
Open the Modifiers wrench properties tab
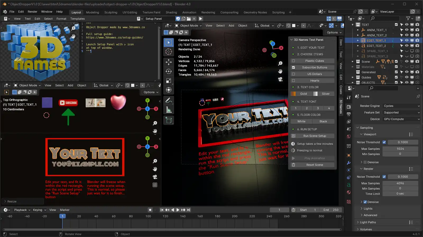349,163
